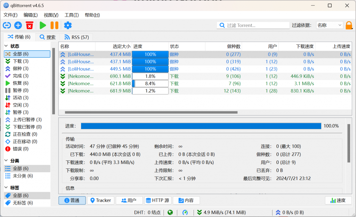Filter by 做种 (3) status
356x217 pixels.
tap(27, 68)
